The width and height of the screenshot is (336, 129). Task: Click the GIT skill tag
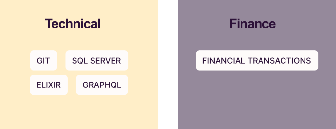click(44, 61)
